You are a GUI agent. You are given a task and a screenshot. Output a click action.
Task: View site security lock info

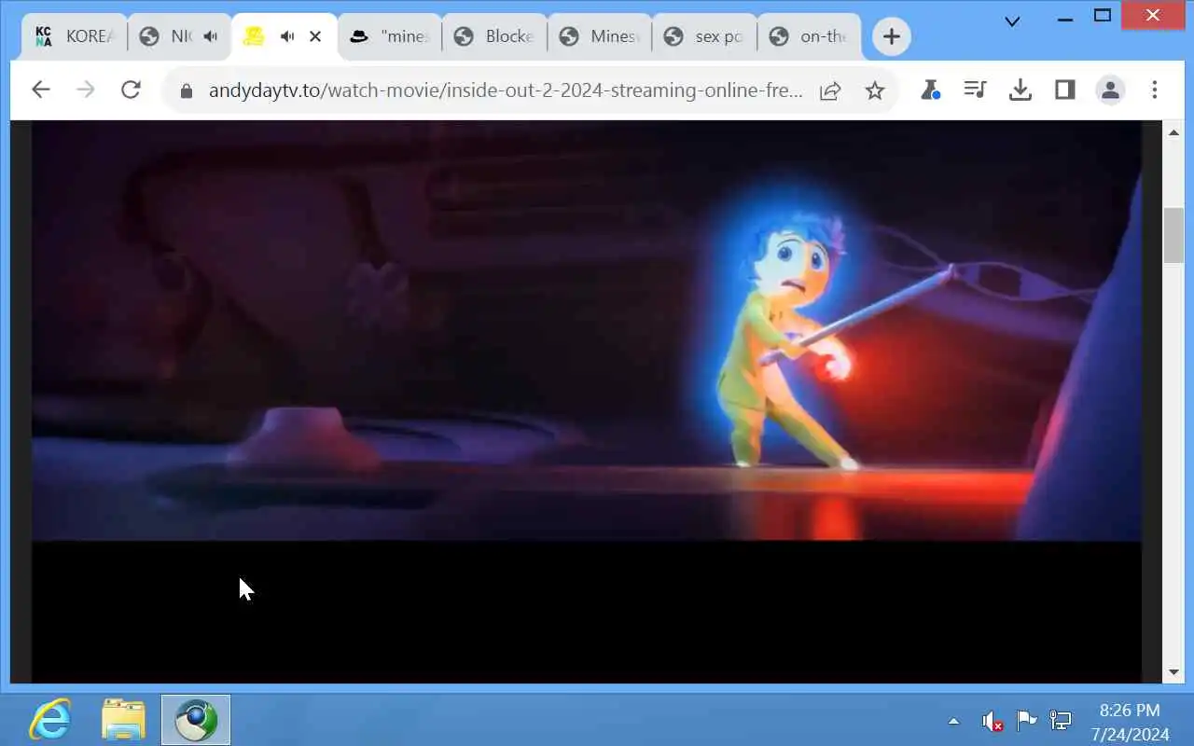(x=186, y=90)
